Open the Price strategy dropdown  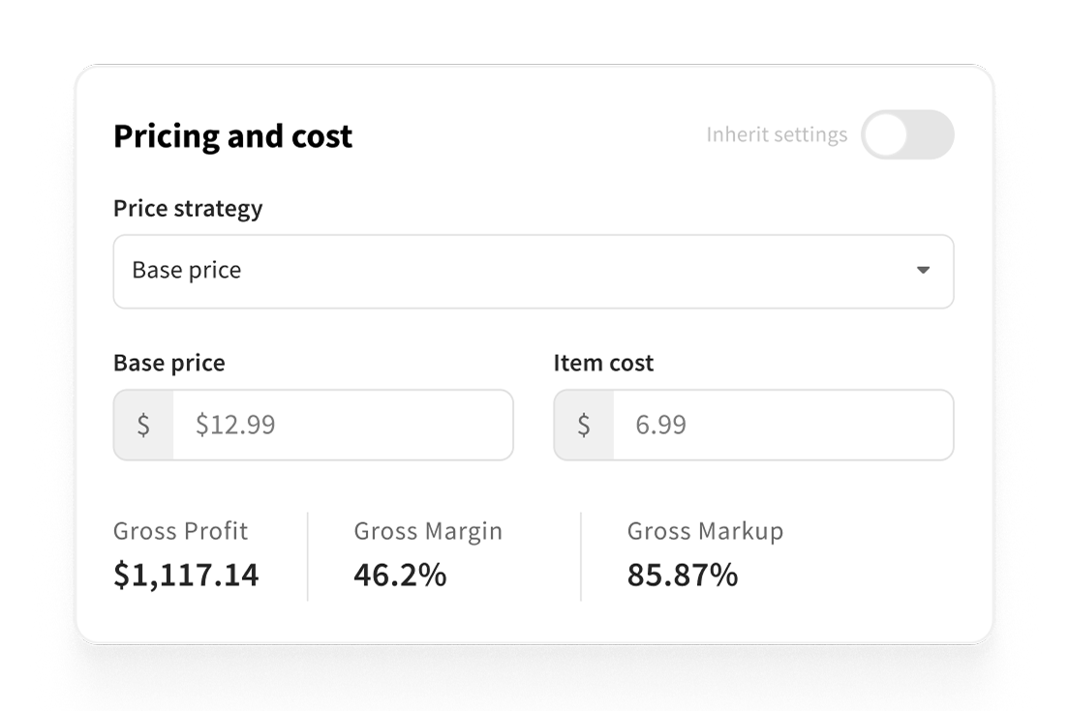click(x=534, y=271)
